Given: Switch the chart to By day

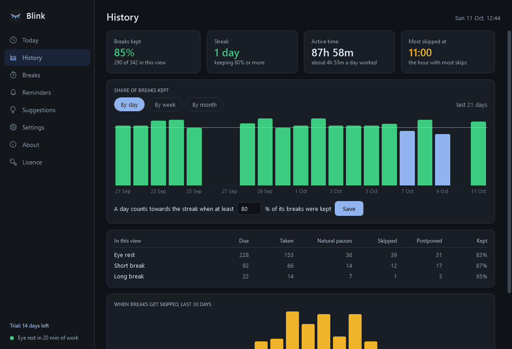Looking at the screenshot, I should click(129, 105).
